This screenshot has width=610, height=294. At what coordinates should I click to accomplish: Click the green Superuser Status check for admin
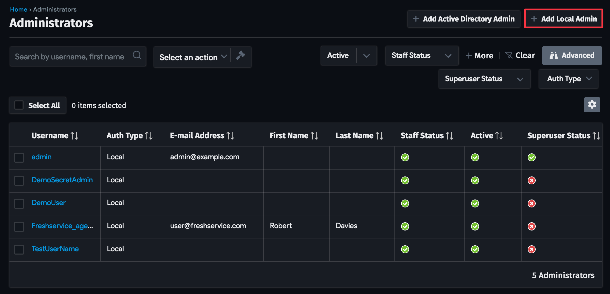click(x=532, y=157)
